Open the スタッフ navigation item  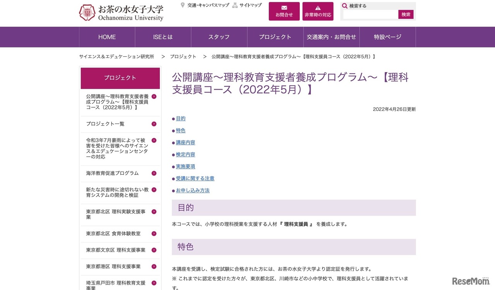(x=219, y=37)
